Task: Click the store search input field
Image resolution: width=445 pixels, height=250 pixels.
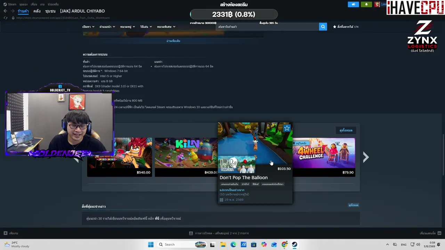Action: 267,27
